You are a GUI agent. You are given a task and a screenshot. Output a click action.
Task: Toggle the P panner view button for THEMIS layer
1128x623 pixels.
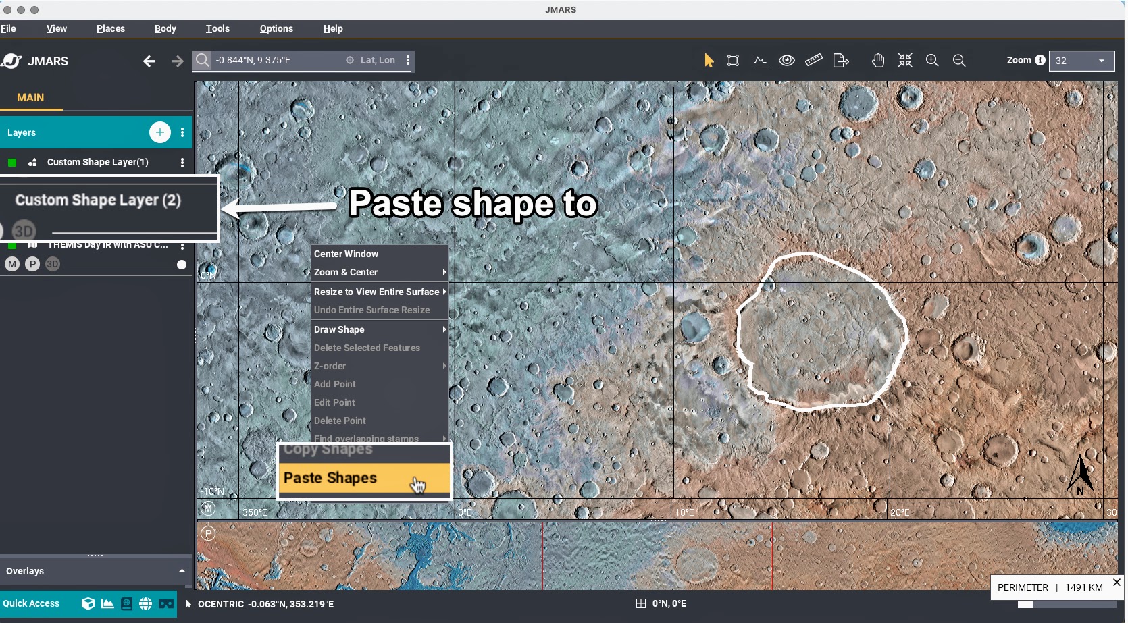[32, 265]
